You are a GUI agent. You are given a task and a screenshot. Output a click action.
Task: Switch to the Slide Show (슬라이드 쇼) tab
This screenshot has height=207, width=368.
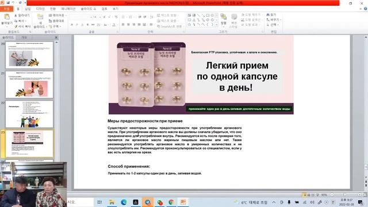pyautogui.click(x=89, y=9)
